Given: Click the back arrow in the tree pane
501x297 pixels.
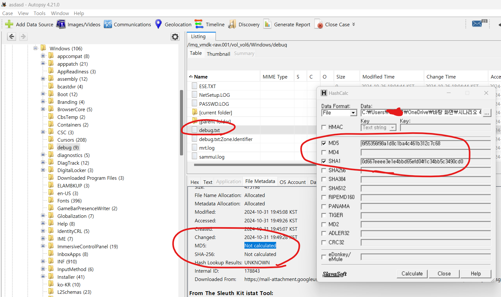Looking at the screenshot, I should [12, 37].
